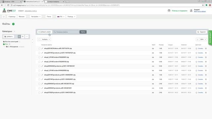Check the shop2251403folders.utf8 file checkbox
Screen dimensions: 212x119
(x=39, y=49)
